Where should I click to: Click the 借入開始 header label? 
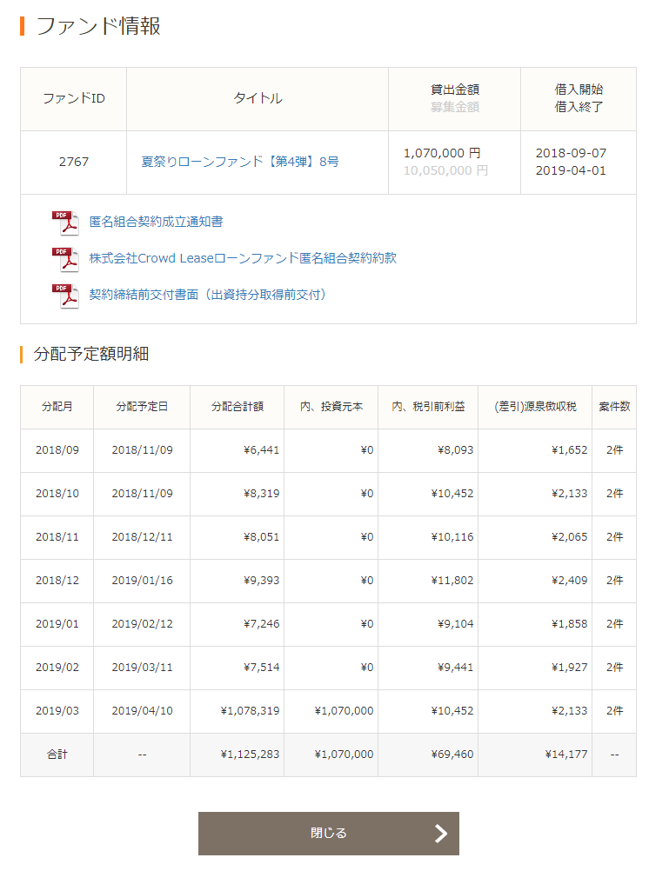(579, 90)
